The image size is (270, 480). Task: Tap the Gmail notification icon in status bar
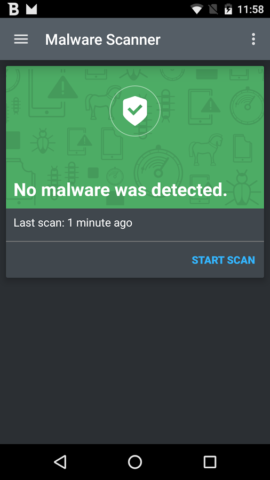(31, 9)
